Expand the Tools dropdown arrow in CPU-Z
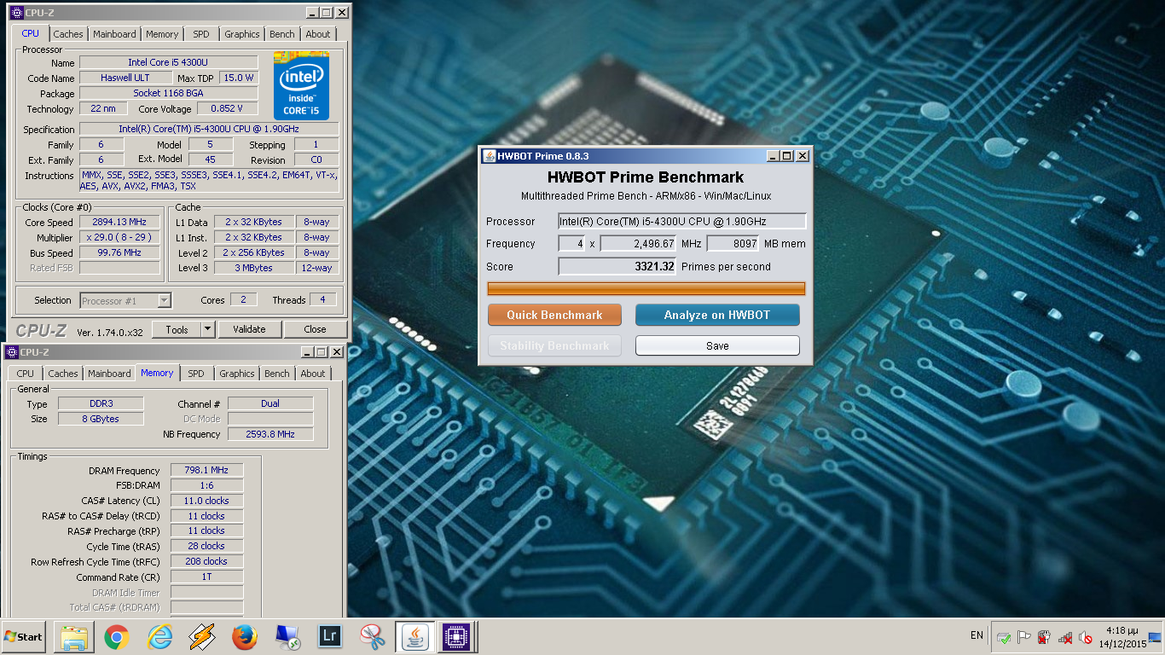This screenshot has width=1165, height=655. (208, 329)
